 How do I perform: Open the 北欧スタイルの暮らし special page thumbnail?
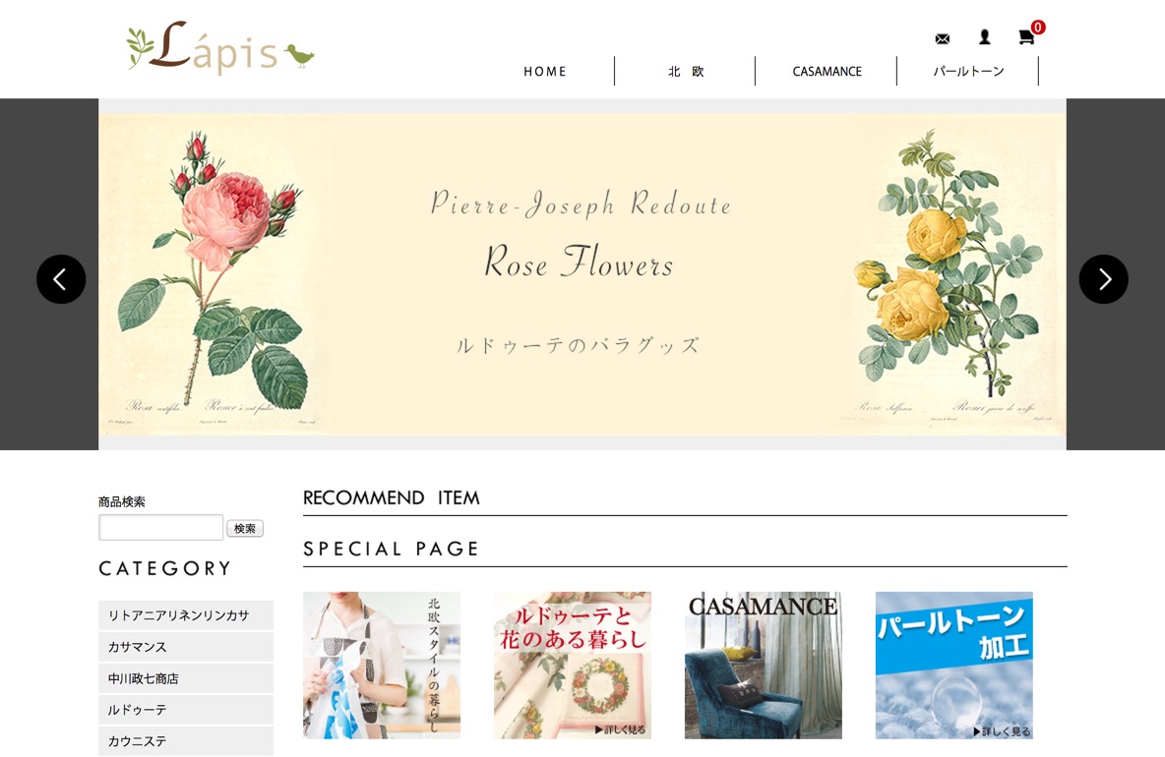382,665
